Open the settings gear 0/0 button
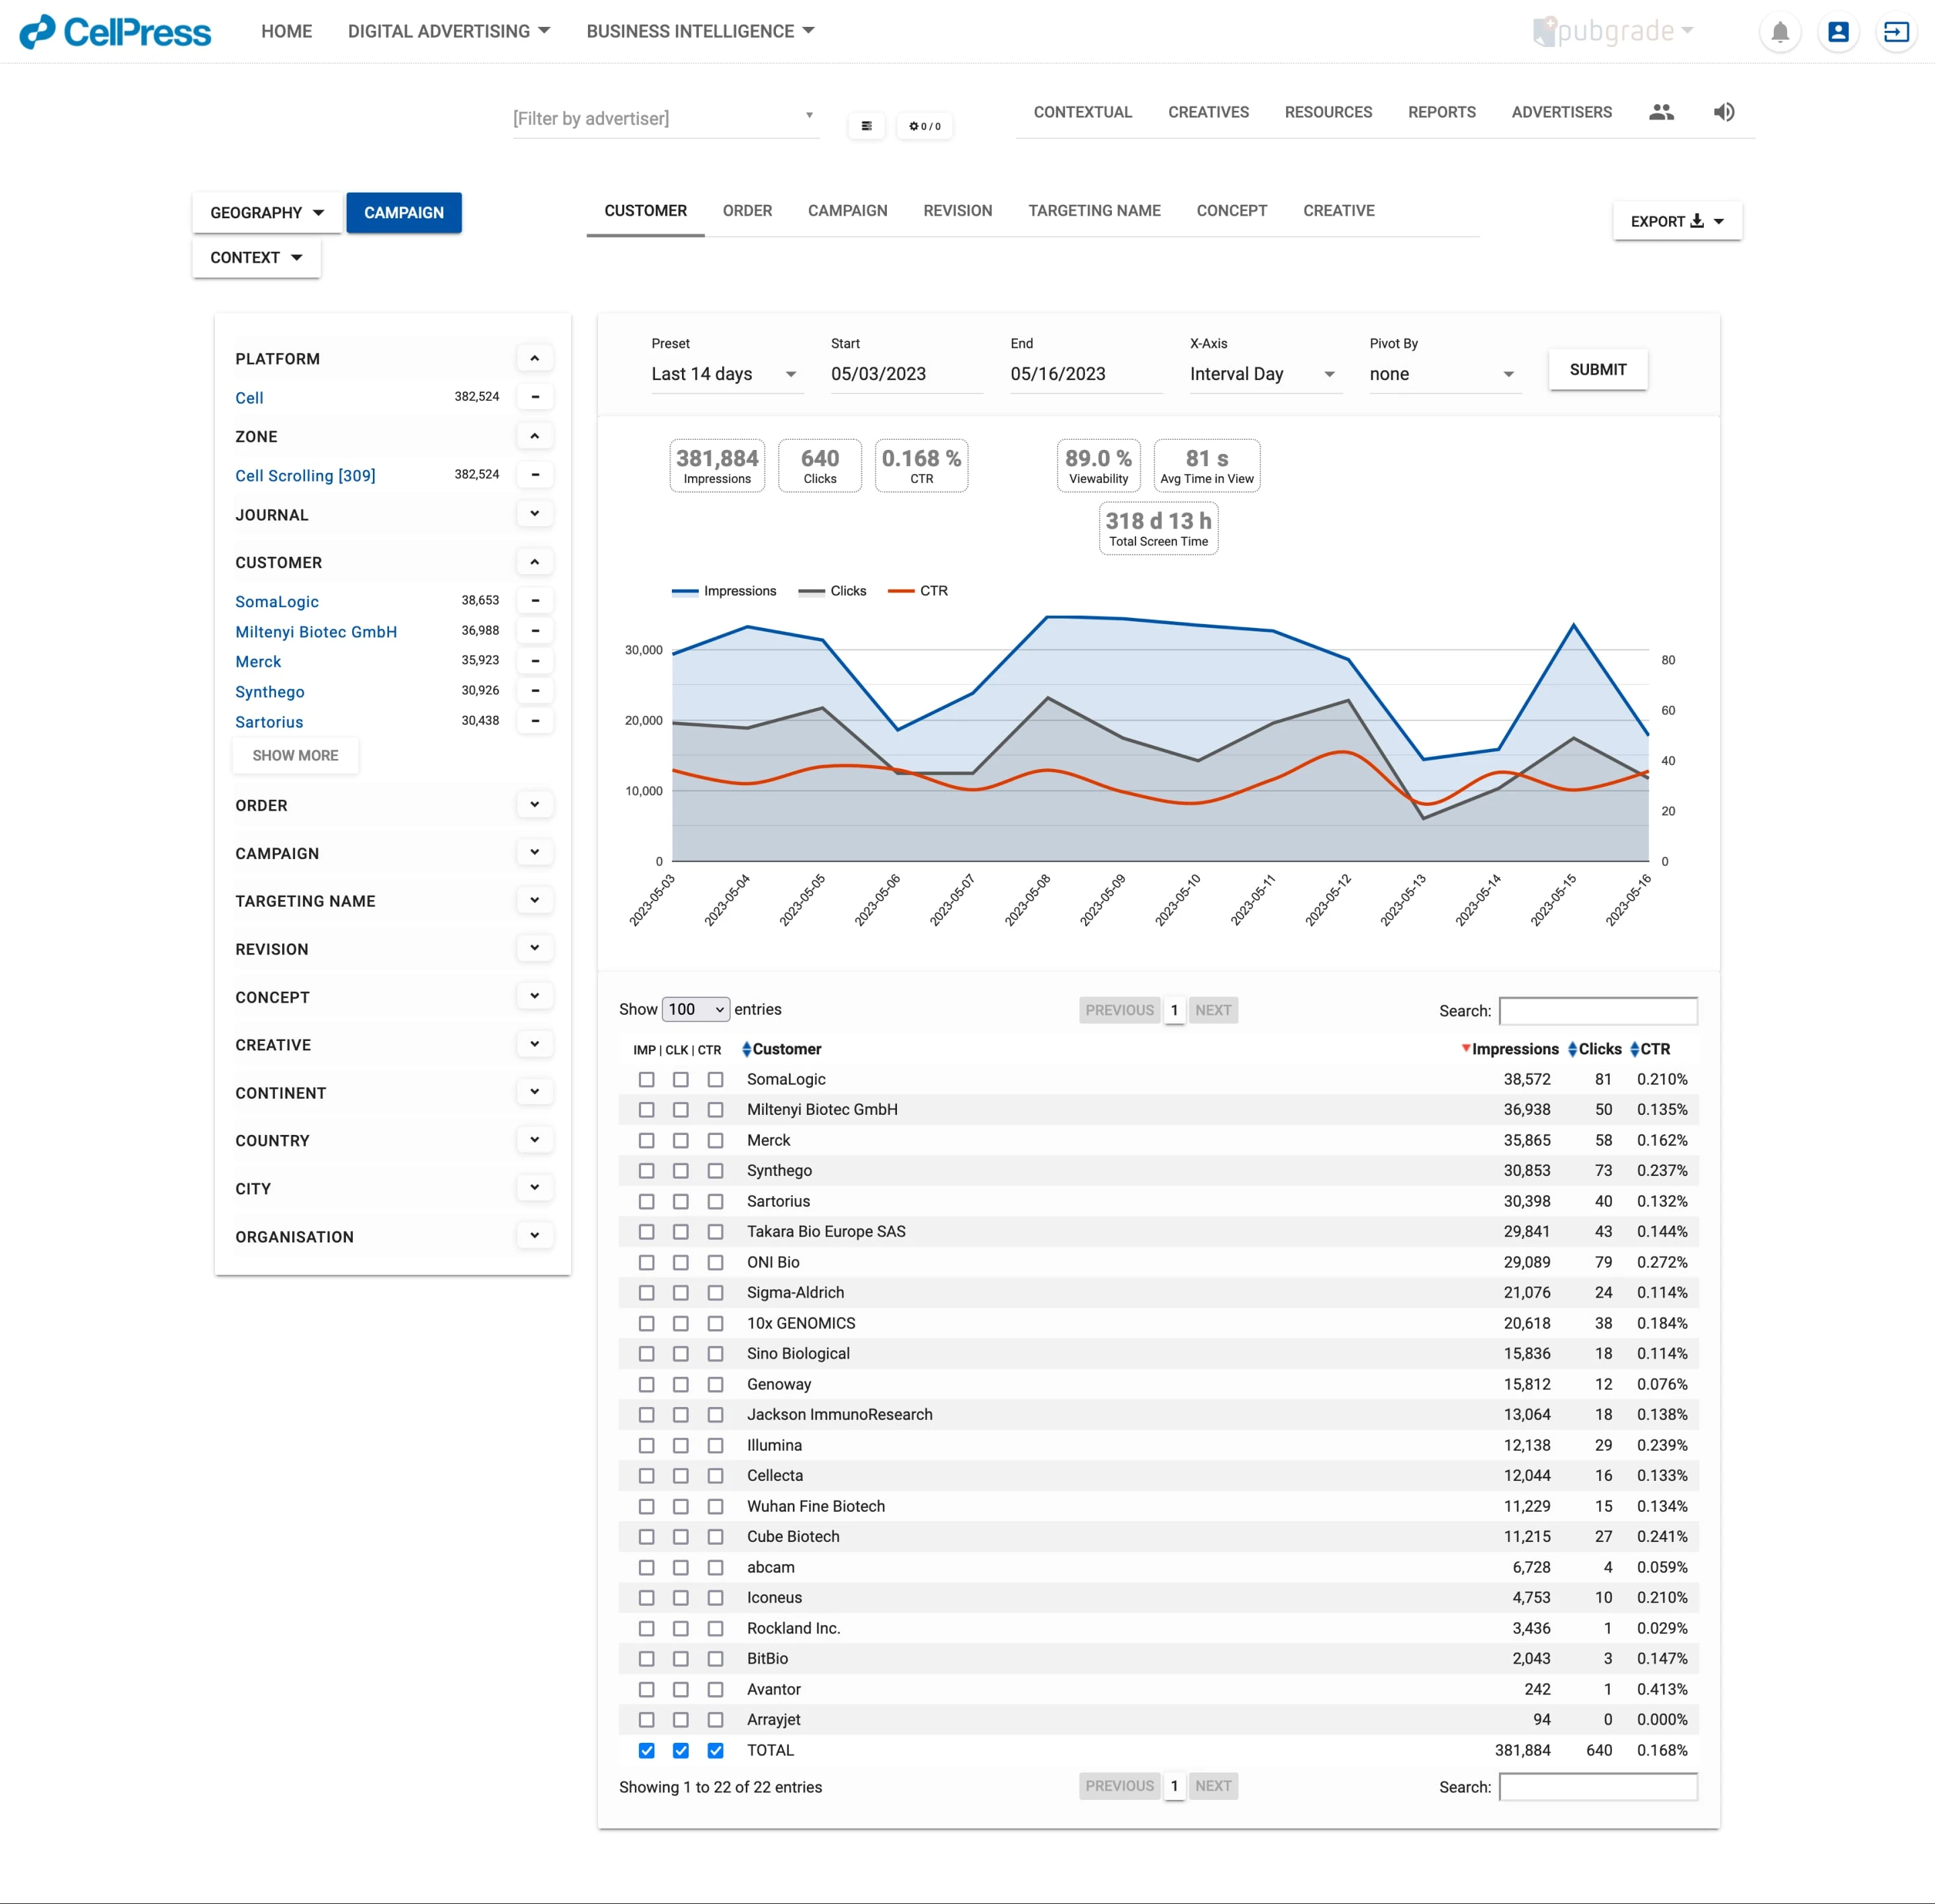The height and width of the screenshot is (1904, 1935). 924,126
